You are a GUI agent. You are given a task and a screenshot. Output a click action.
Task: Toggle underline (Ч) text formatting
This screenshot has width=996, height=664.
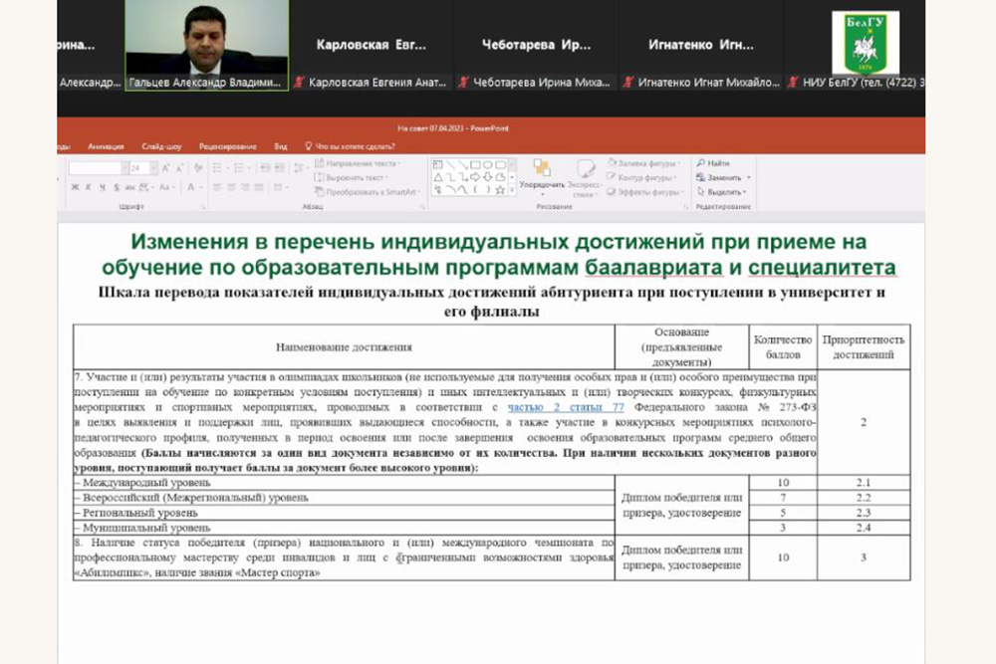click(101, 187)
